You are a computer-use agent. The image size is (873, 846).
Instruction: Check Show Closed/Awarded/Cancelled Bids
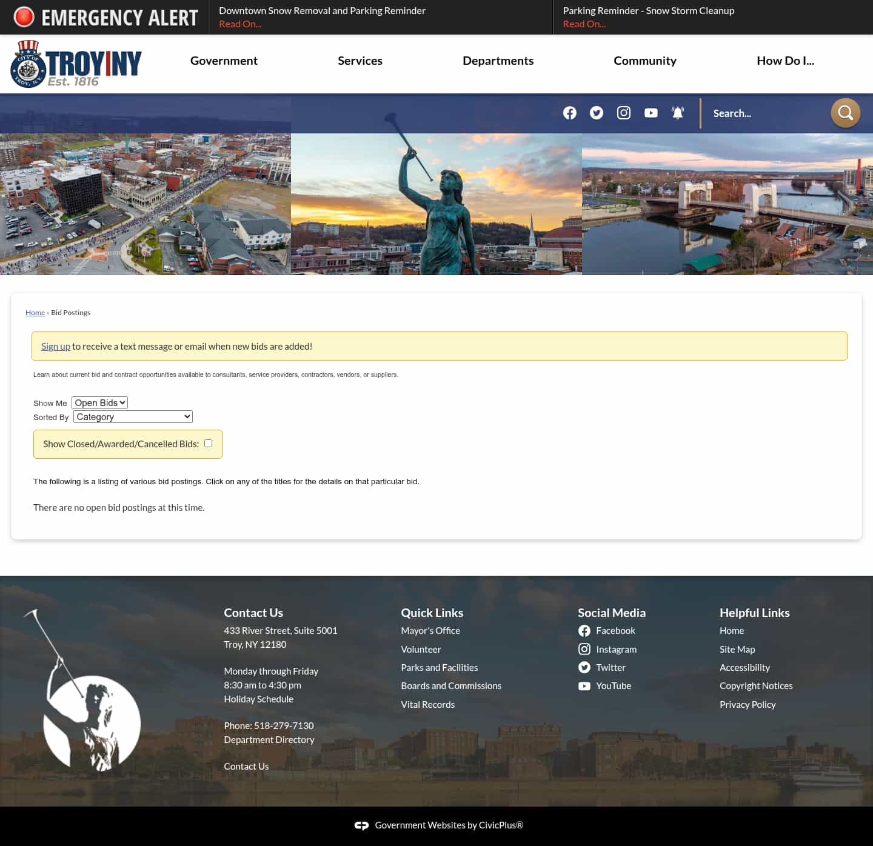pos(208,443)
